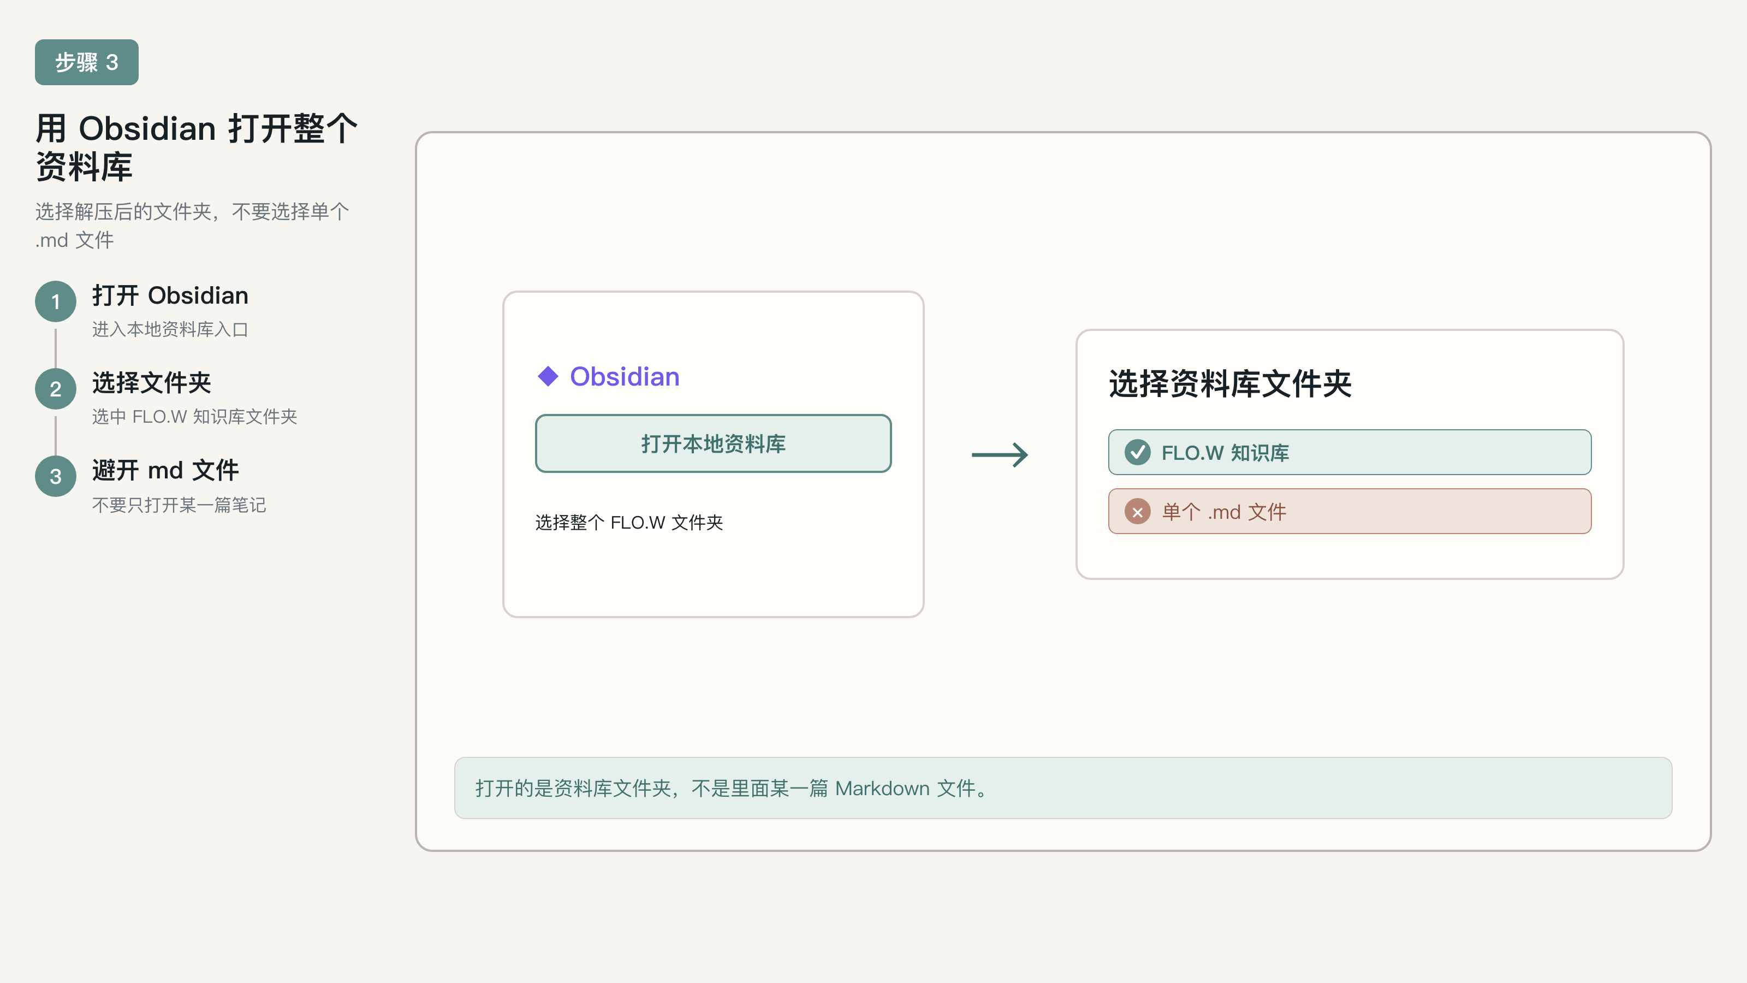
Task: Select the FLO.W 知识库 folder row
Action: [x=1350, y=452]
